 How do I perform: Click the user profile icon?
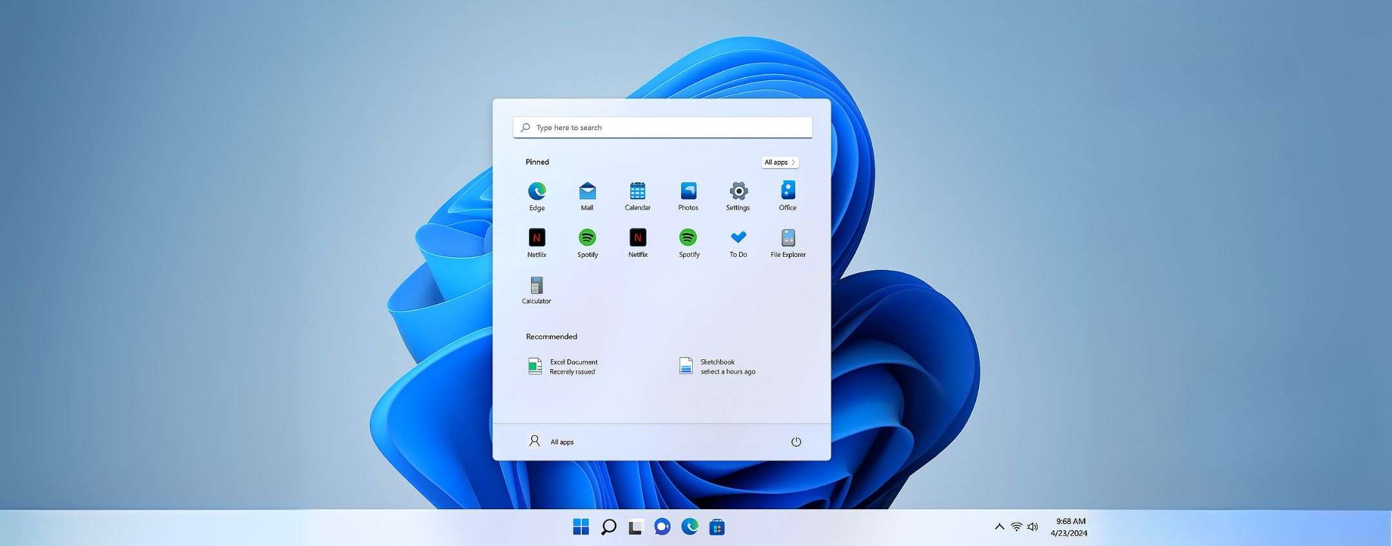pyautogui.click(x=534, y=441)
